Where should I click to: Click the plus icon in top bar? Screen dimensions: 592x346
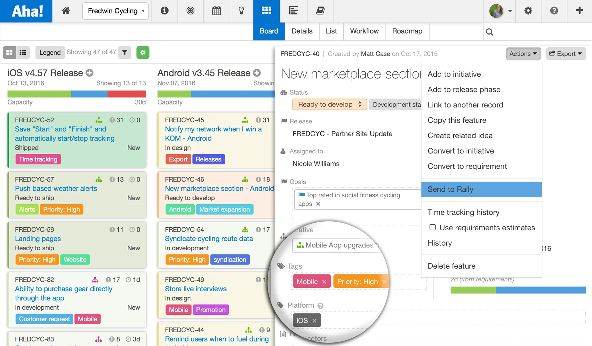[x=580, y=11]
